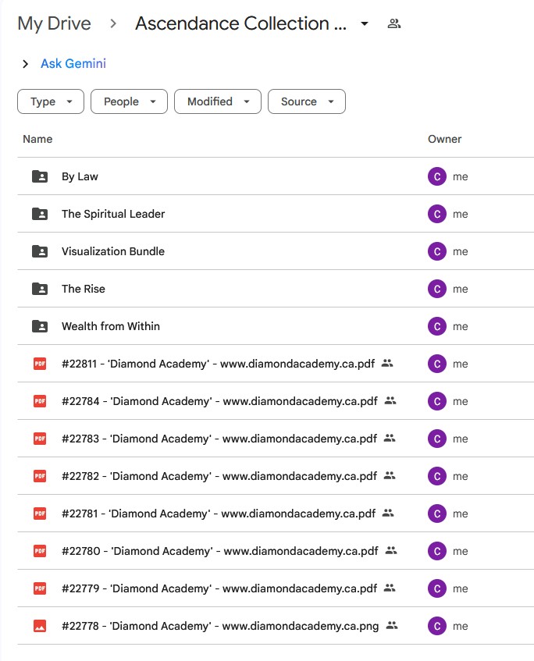
Task: Click the purple owner avatar for The Rise
Action: (436, 289)
